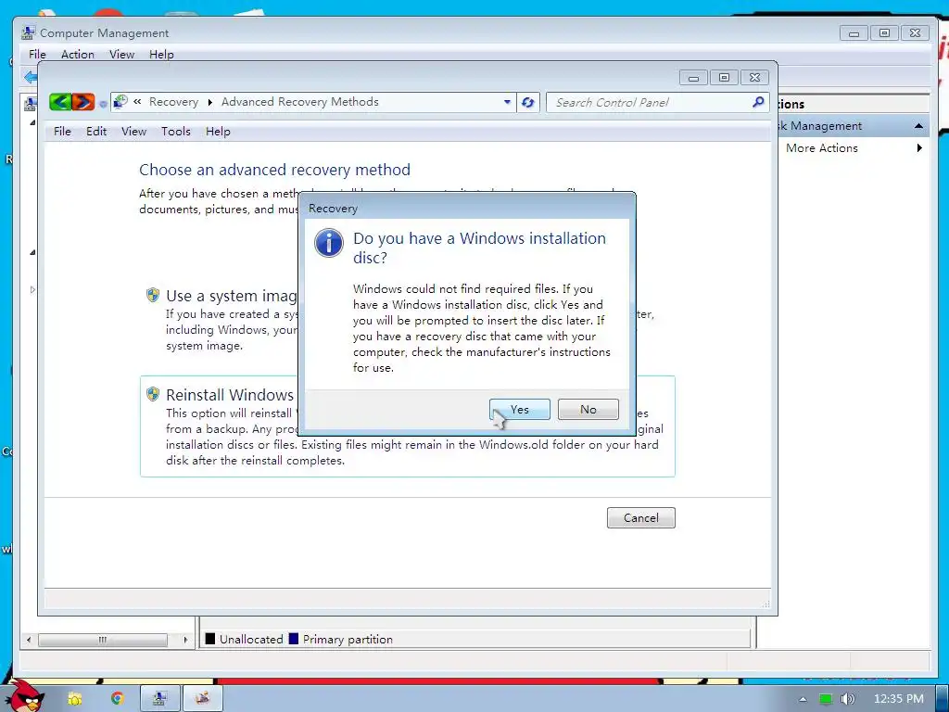
Task: Click the Advanced Recovery Methods breadcrumb
Action: coord(299,102)
